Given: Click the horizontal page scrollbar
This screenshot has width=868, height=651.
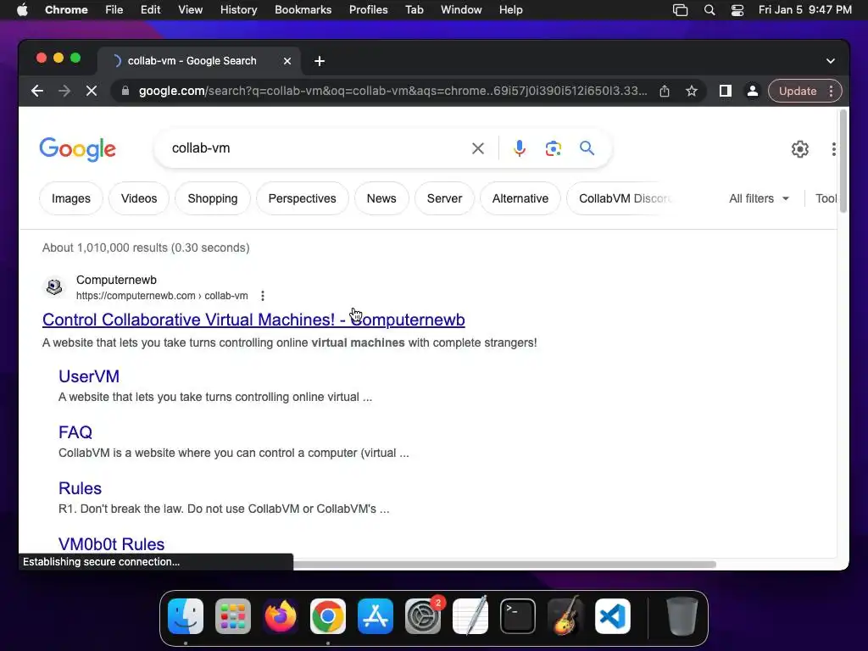Looking at the screenshot, I should click(504, 564).
